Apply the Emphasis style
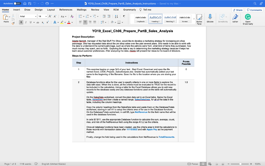The image size is (265, 166). [141, 19]
